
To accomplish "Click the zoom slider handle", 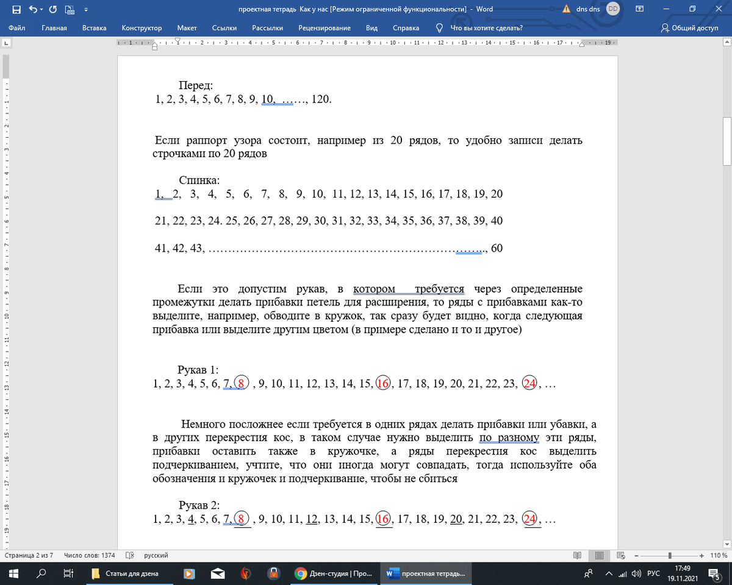I will click(x=670, y=555).
